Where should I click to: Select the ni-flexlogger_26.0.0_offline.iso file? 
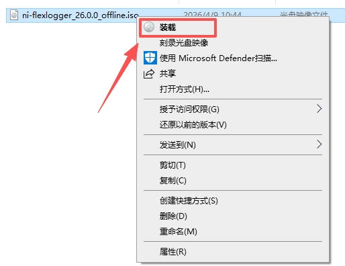[80, 15]
